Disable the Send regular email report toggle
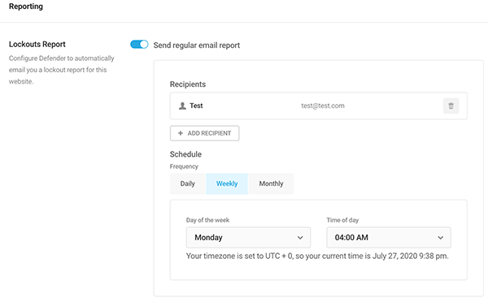The width and height of the screenshot is (488, 306). [139, 45]
